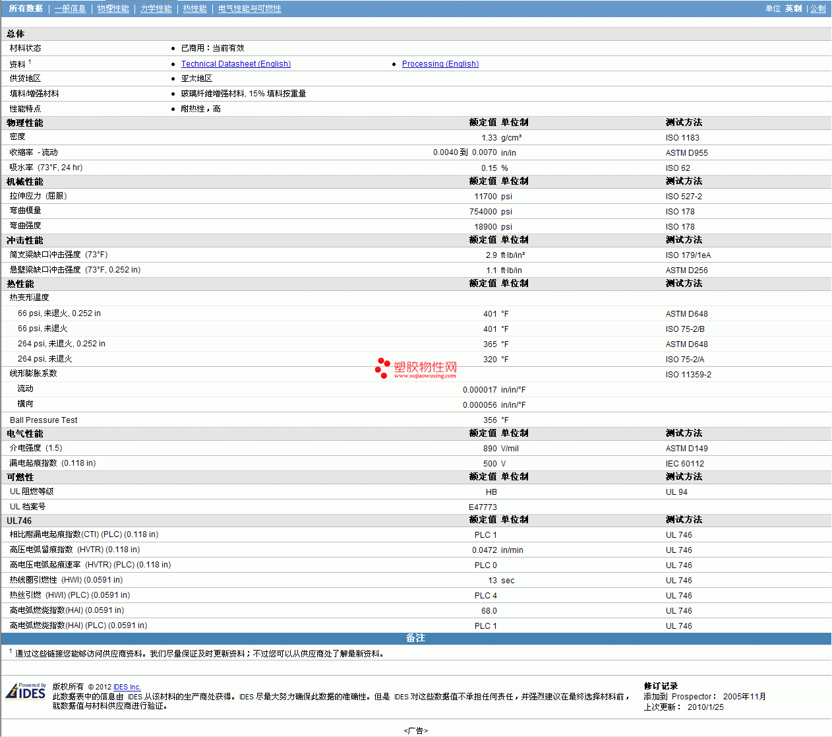Click the 已商用：当前有效 status text
Screen dimensions: 832x737
[x=213, y=48]
